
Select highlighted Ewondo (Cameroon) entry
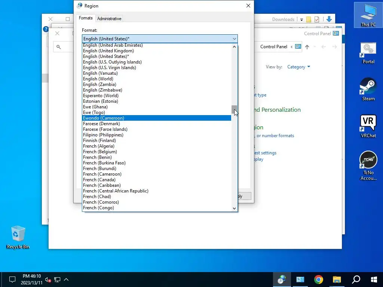(x=157, y=118)
